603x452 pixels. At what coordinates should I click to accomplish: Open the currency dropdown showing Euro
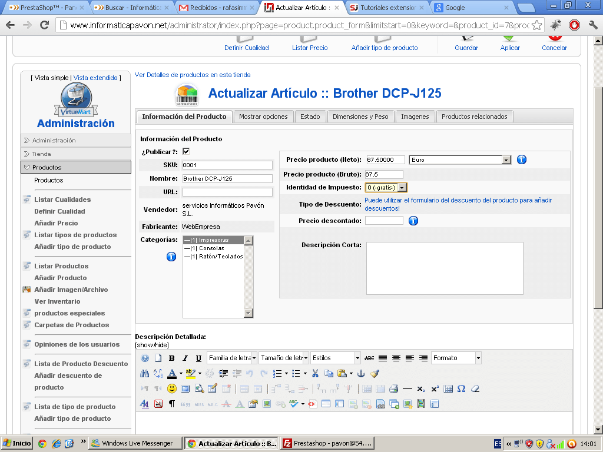pyautogui.click(x=460, y=160)
